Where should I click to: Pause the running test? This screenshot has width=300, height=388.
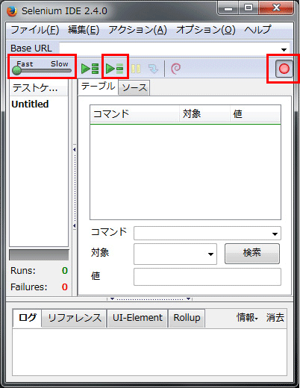coord(136,69)
